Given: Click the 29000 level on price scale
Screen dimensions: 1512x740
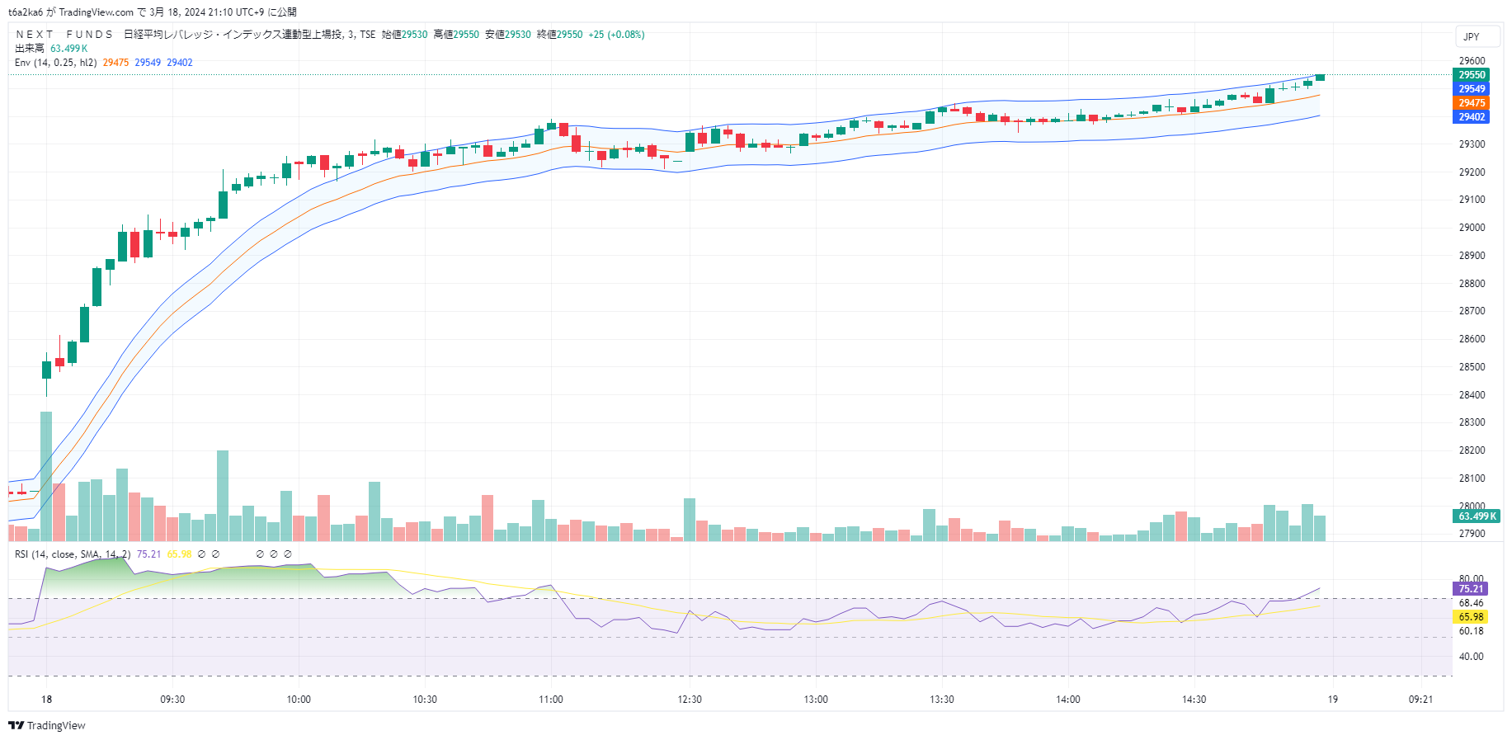Looking at the screenshot, I should (x=1472, y=228).
